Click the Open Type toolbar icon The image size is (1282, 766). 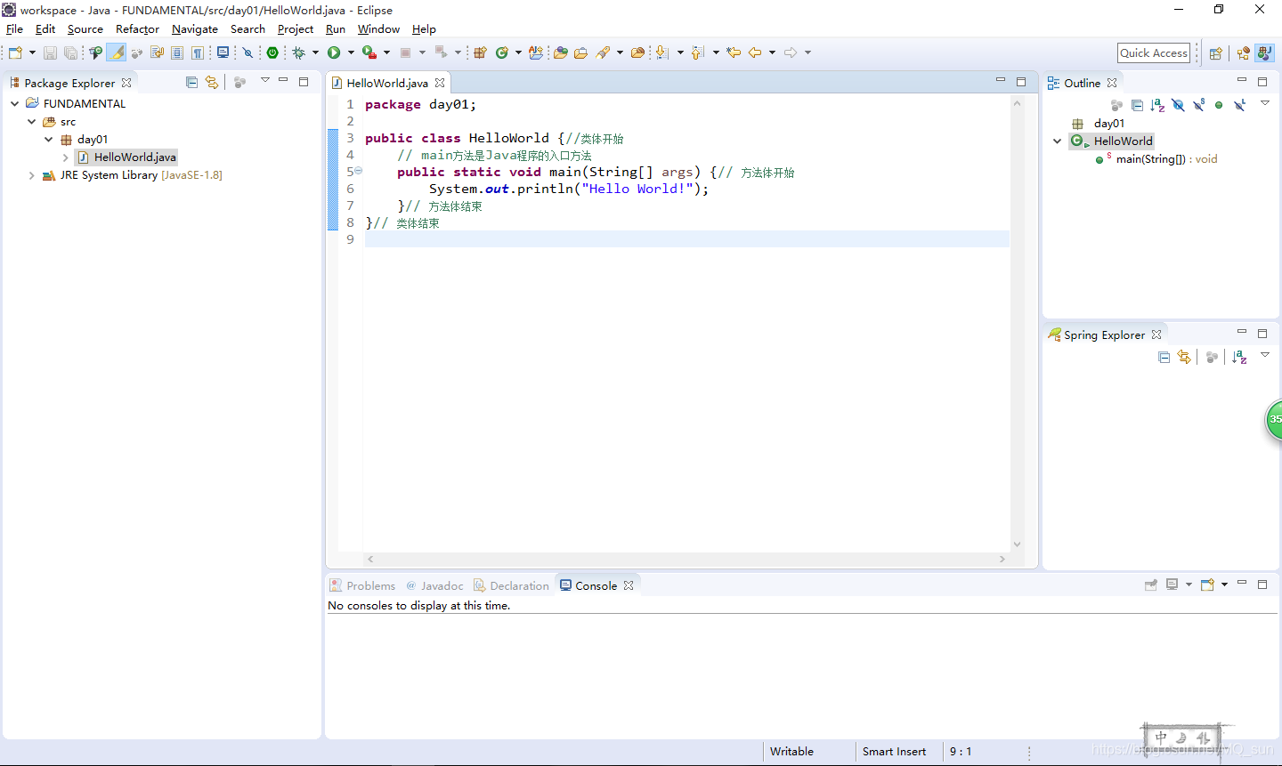click(560, 52)
